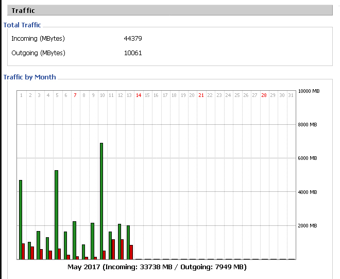Click the red day 28 label

coord(264,95)
